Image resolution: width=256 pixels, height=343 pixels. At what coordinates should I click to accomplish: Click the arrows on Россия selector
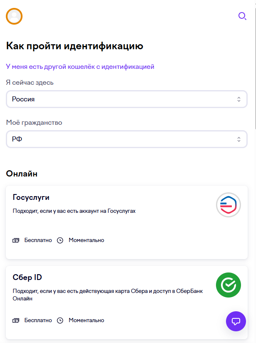(x=239, y=99)
